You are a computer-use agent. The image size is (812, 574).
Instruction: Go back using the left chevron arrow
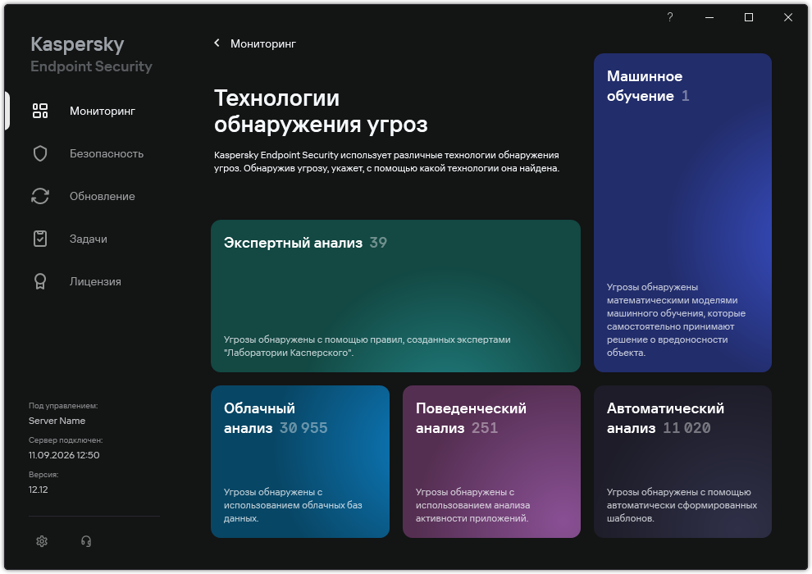217,43
